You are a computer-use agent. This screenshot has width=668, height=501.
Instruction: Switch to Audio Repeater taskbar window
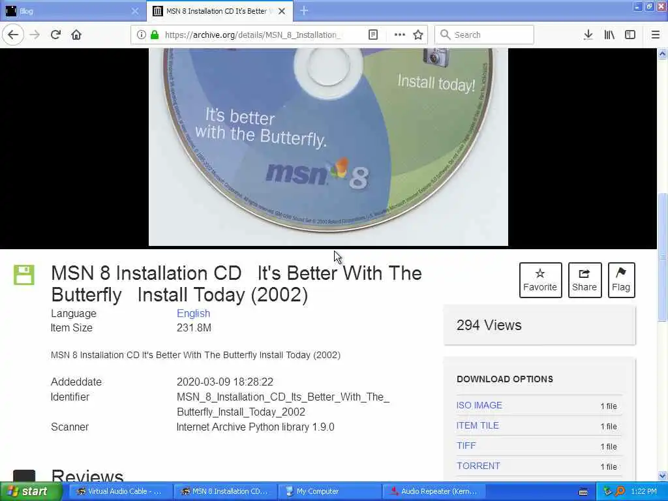point(434,491)
